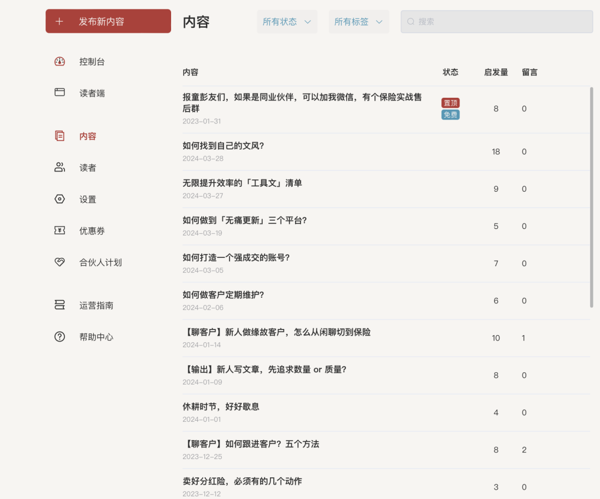600x499 pixels.
Task: Click 留言 count 2 for 如何跟进客户
Action: 524,450
